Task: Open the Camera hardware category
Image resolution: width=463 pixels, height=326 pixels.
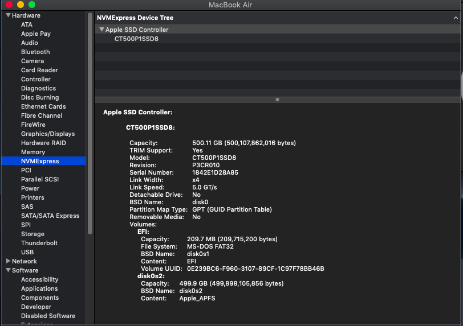Action: coord(33,61)
